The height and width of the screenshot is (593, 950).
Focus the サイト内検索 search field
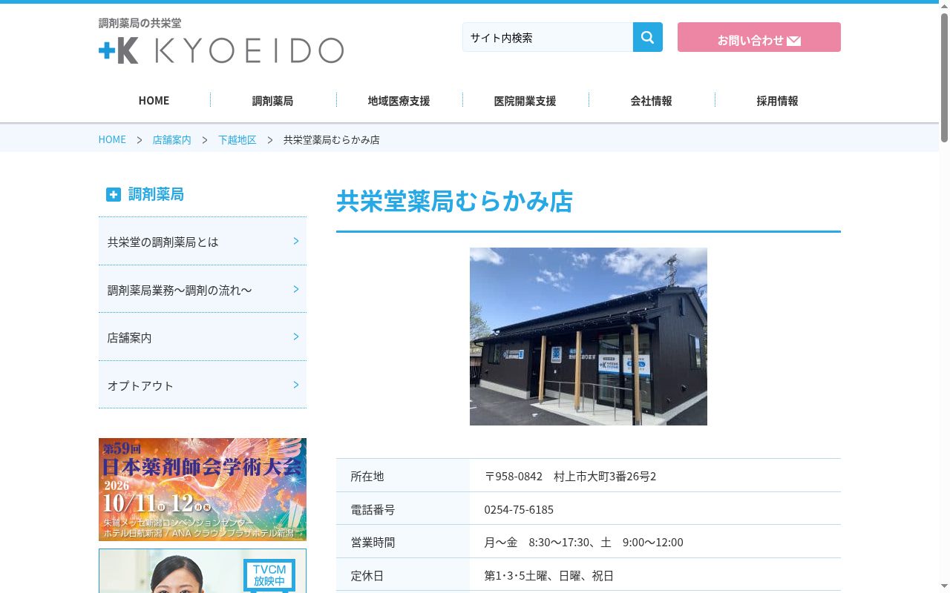548,37
